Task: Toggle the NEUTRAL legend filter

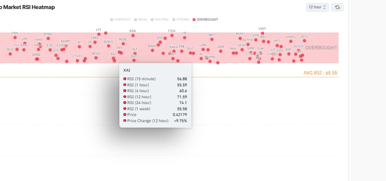Action: (160, 20)
